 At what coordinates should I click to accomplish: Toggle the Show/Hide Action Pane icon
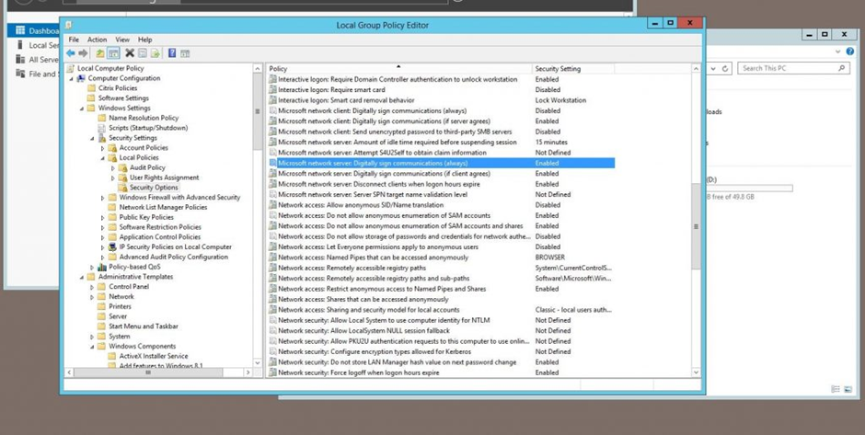click(185, 53)
